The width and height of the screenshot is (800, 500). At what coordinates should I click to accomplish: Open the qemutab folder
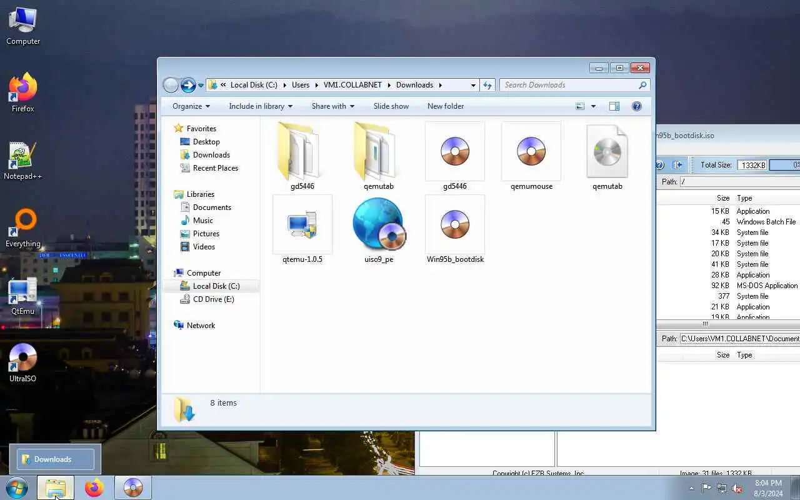(379, 156)
